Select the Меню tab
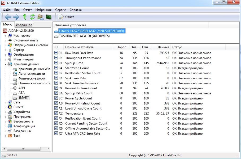 tap(8, 24)
